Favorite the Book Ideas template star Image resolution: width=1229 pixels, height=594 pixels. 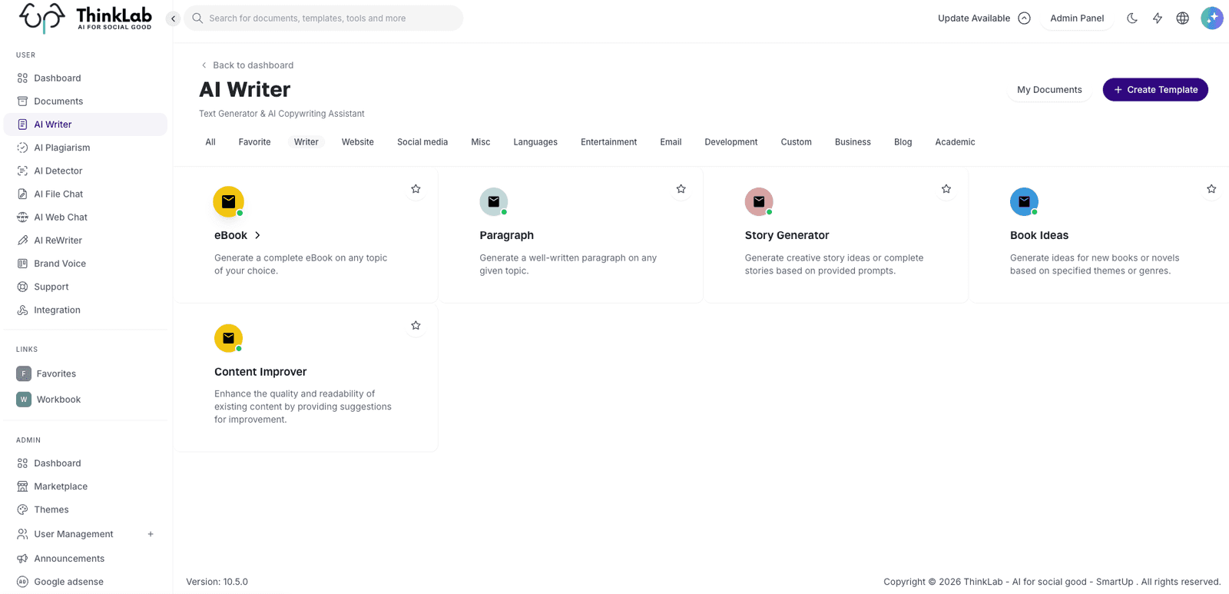[x=1211, y=189]
